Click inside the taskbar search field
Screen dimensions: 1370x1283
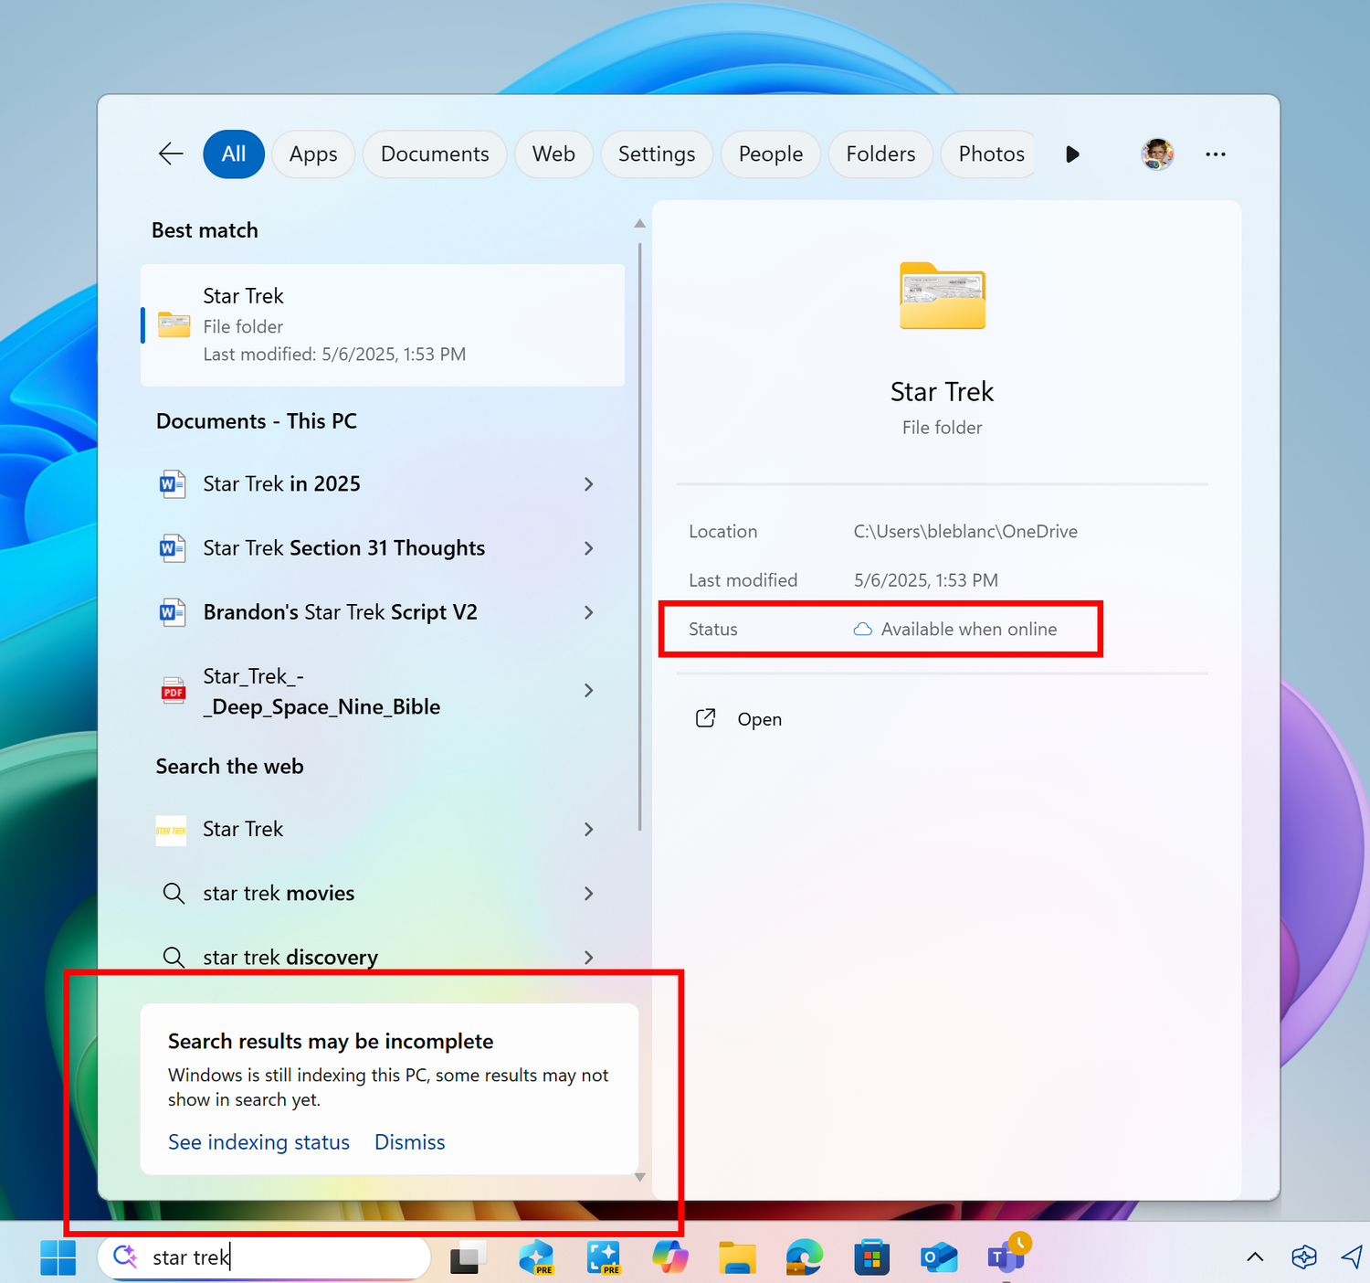[x=265, y=1257]
